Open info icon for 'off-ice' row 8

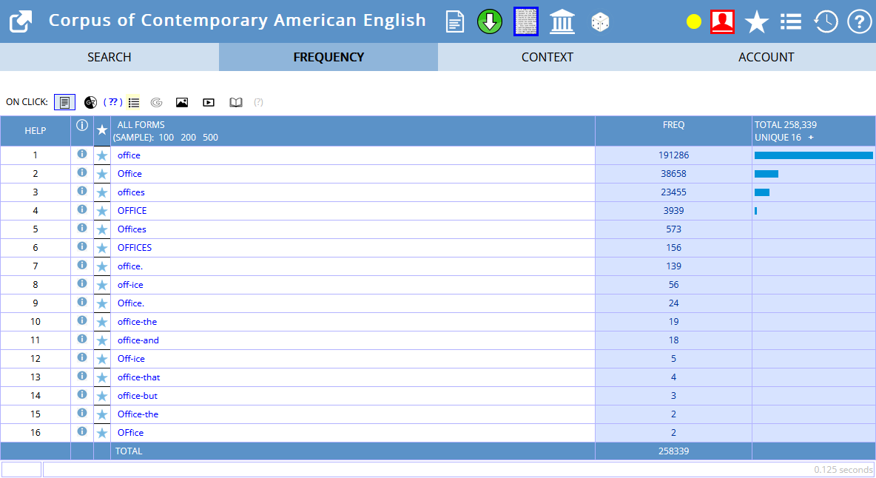82,283
